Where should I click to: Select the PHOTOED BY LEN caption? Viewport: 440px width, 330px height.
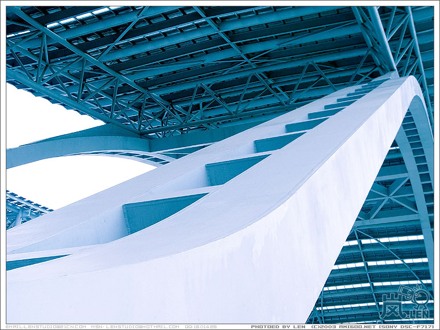click(x=277, y=327)
